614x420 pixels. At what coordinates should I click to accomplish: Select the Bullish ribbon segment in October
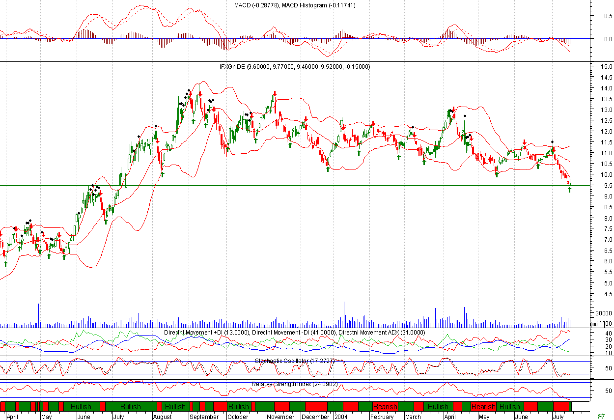coord(239,407)
